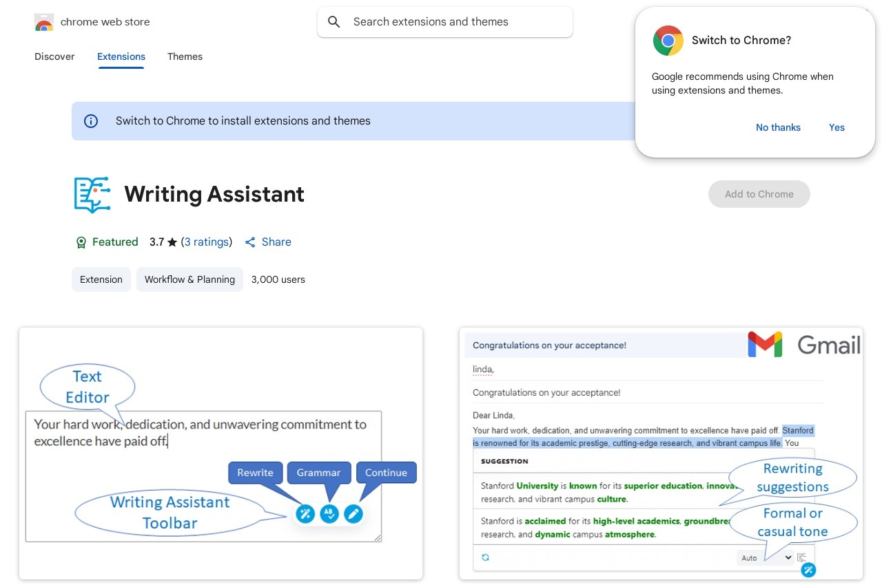The image size is (882, 587).
Task: Open the Extensions tab
Action: point(121,56)
